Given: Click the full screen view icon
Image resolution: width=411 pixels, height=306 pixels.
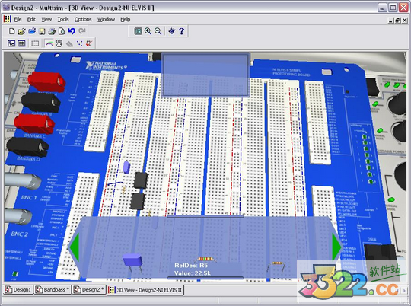Looking at the screenshot, I should point(138,31).
